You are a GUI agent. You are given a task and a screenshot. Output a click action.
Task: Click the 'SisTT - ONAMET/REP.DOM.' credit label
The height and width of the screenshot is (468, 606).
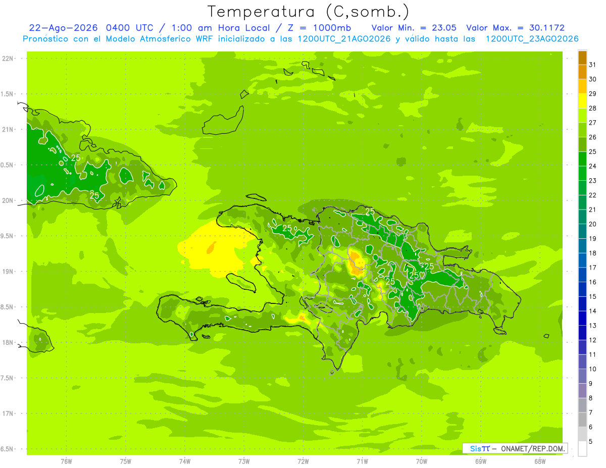coord(515,448)
